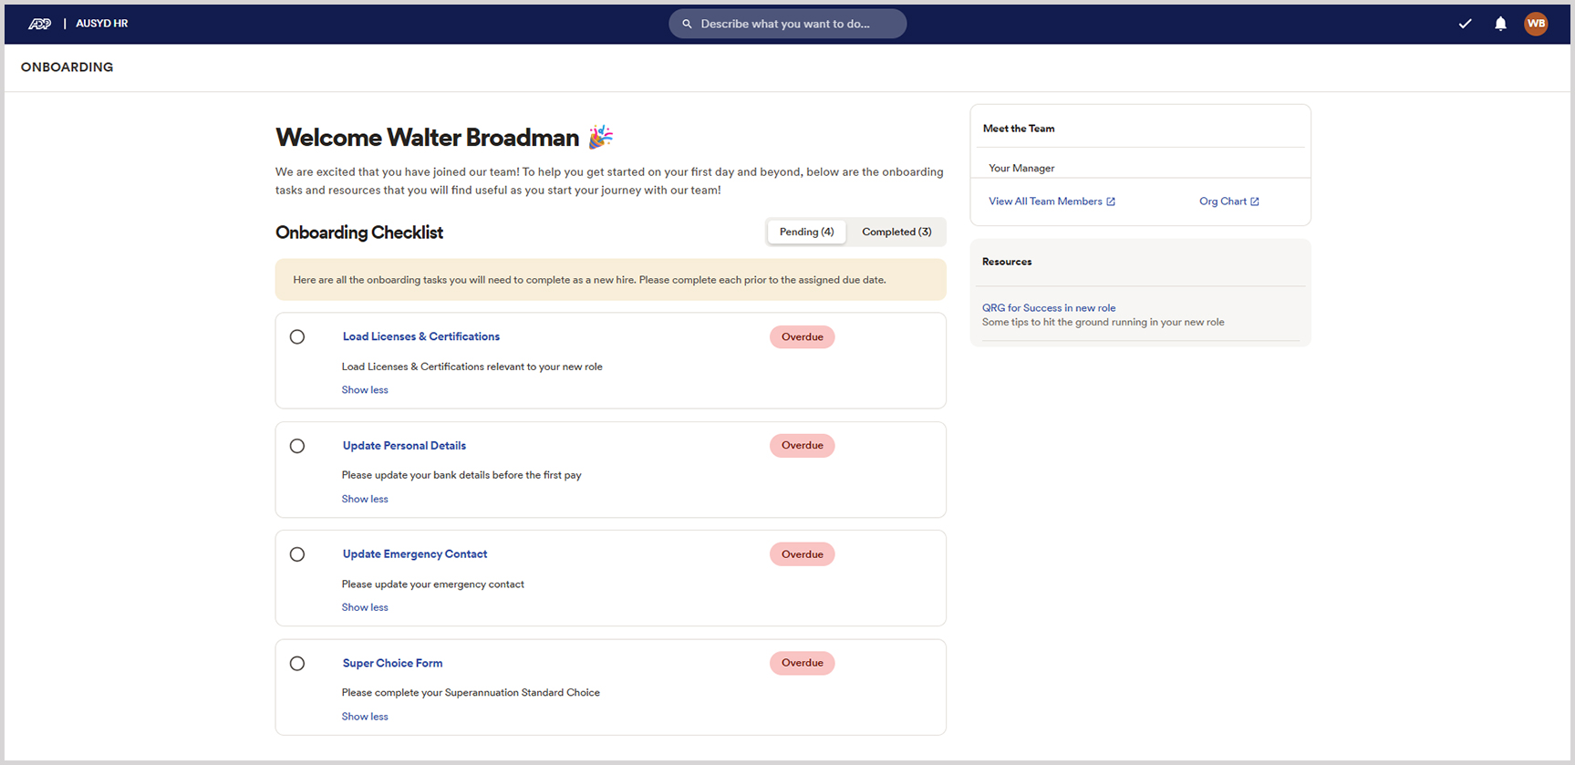Open the Update Emergency Contact task link
Viewport: 1575px width, 765px height.
click(x=415, y=554)
